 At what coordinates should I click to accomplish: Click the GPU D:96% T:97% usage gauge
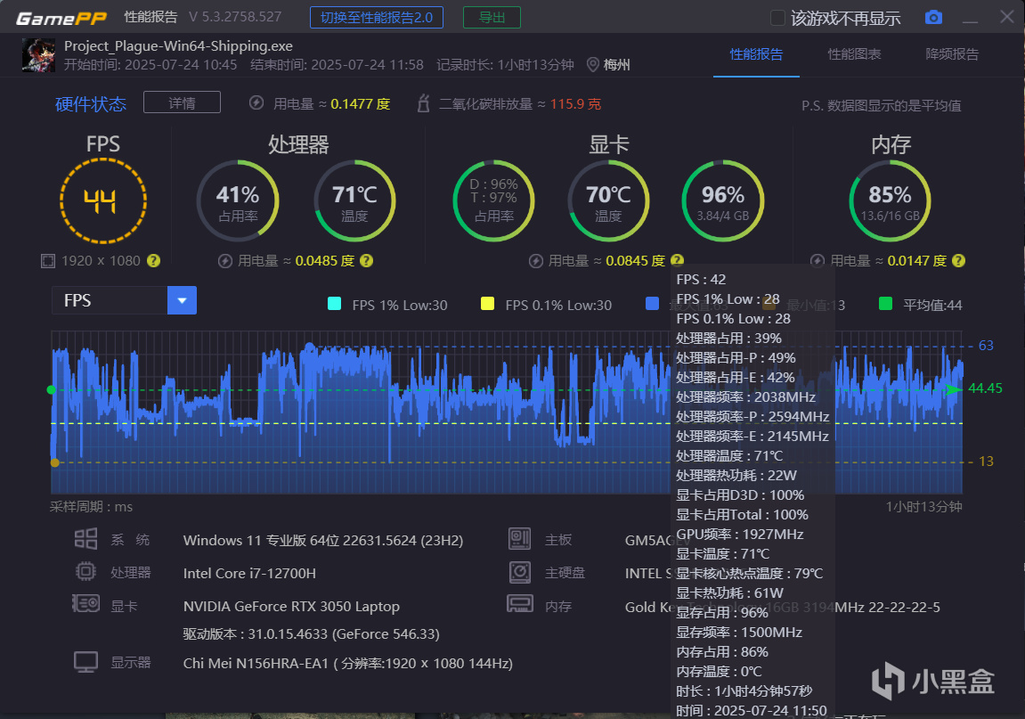(493, 200)
